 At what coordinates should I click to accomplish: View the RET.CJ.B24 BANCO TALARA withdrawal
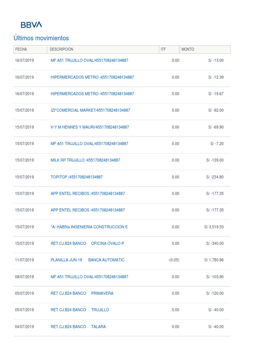pos(78,327)
